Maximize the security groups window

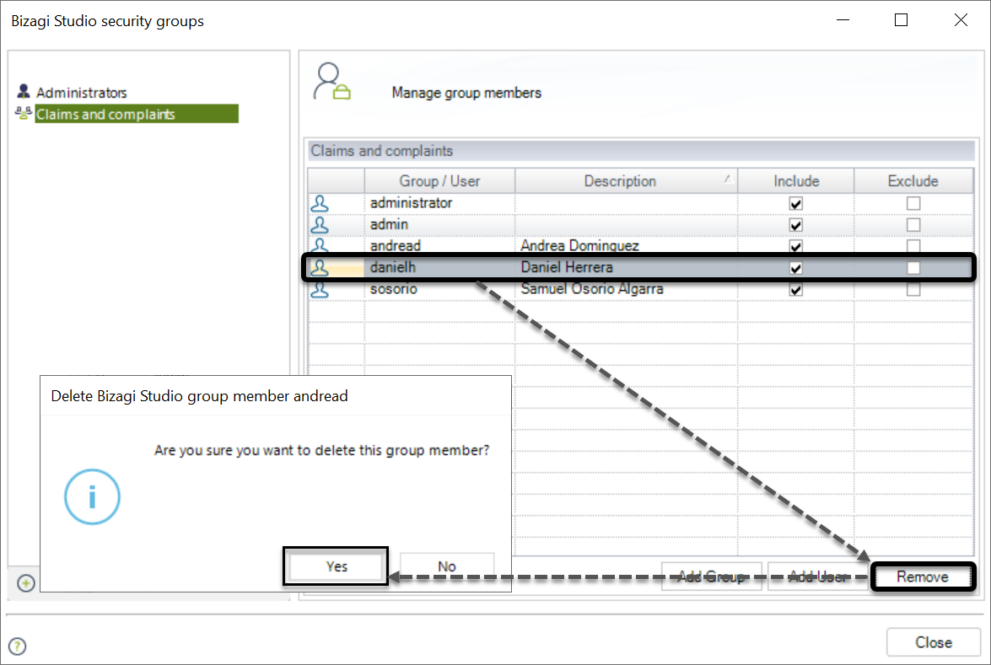902,20
